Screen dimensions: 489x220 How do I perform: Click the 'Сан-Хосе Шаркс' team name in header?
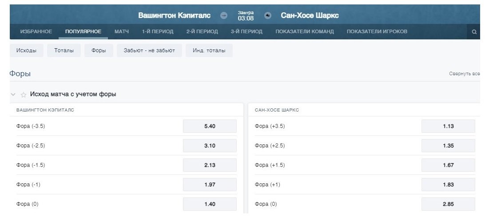tap(310, 15)
